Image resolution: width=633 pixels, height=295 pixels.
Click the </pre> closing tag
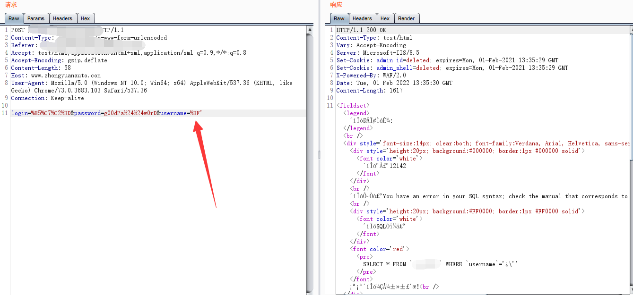(366, 272)
